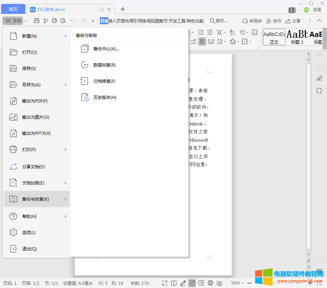Click the AZ sort icon in the ribbon
The width and height of the screenshot is (327, 288).
coord(232,32)
